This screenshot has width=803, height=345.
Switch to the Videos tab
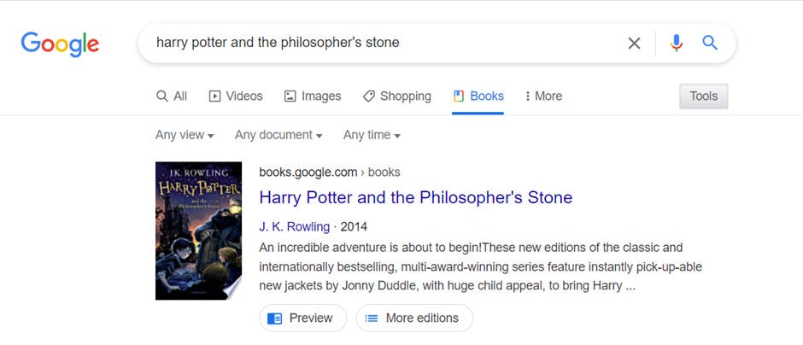point(236,96)
